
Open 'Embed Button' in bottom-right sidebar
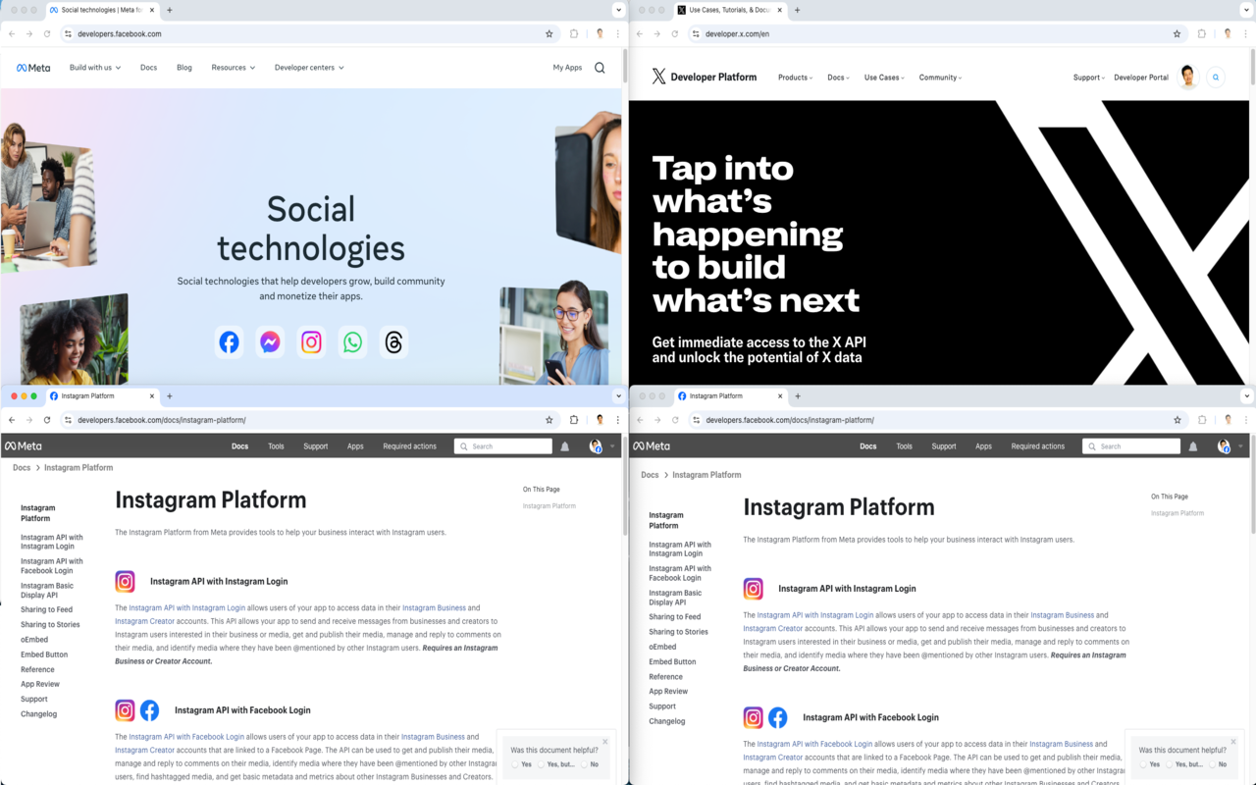[x=672, y=661]
